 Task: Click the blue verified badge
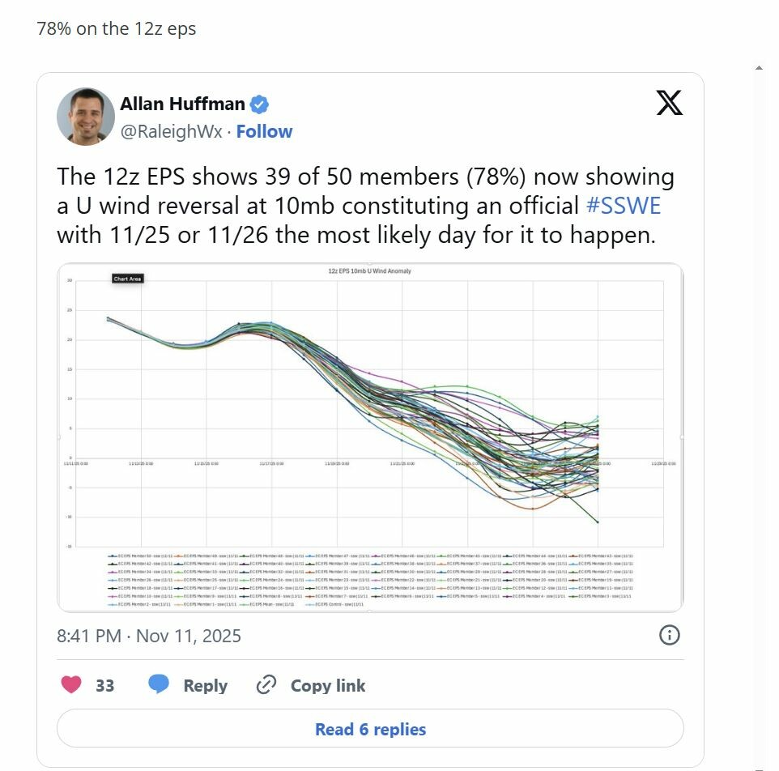coord(259,104)
